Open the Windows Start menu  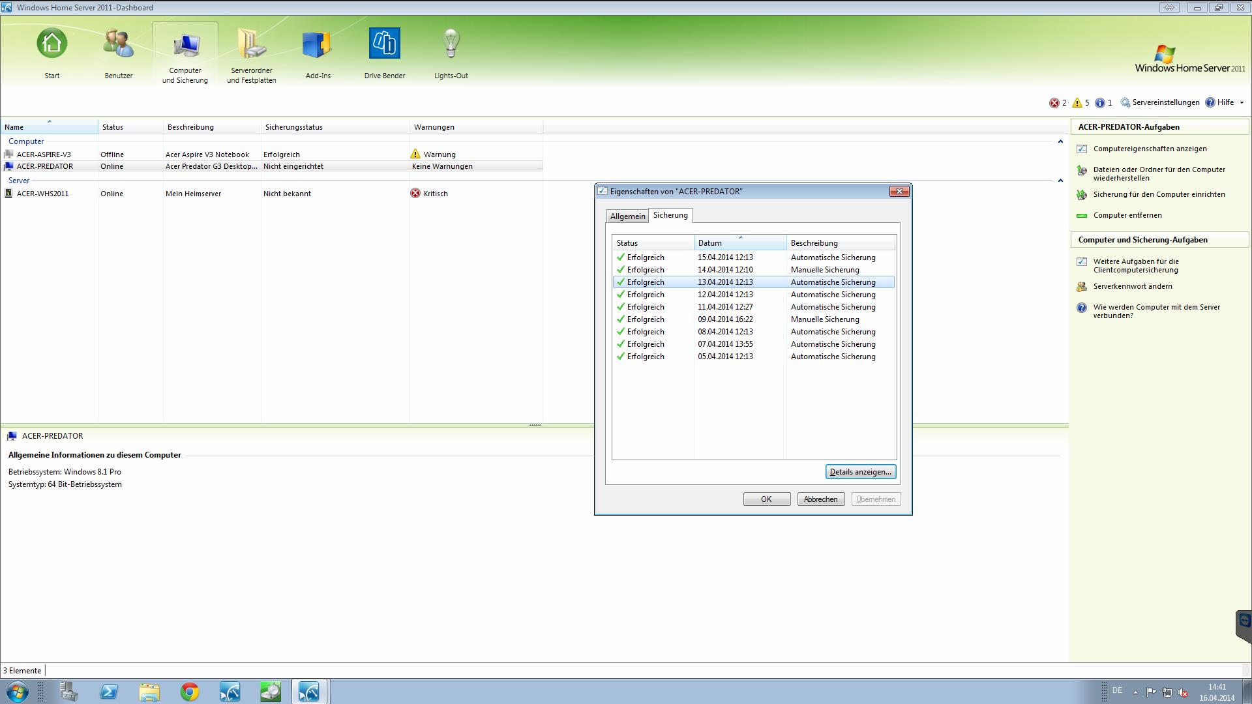pyautogui.click(x=18, y=692)
